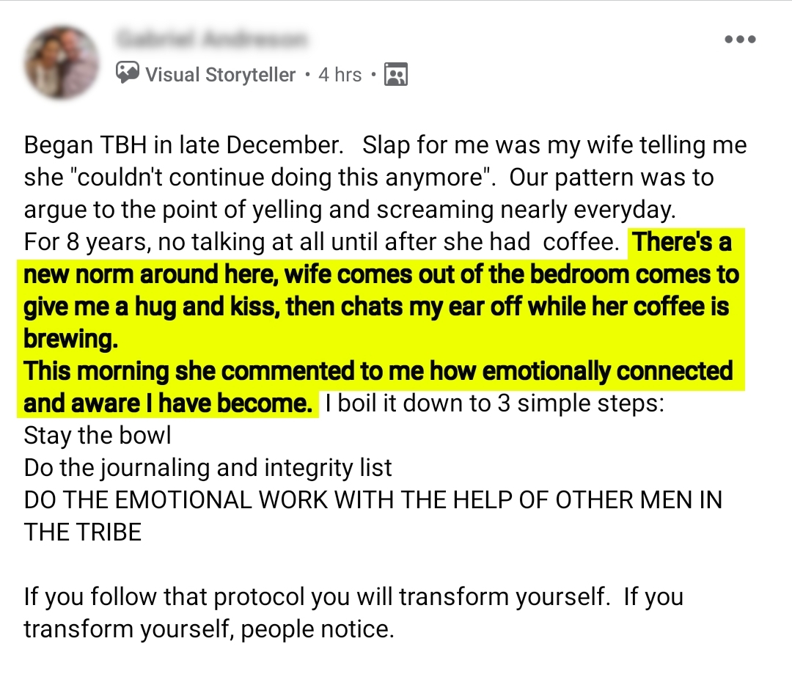Open the post author's profile picture

click(61, 62)
